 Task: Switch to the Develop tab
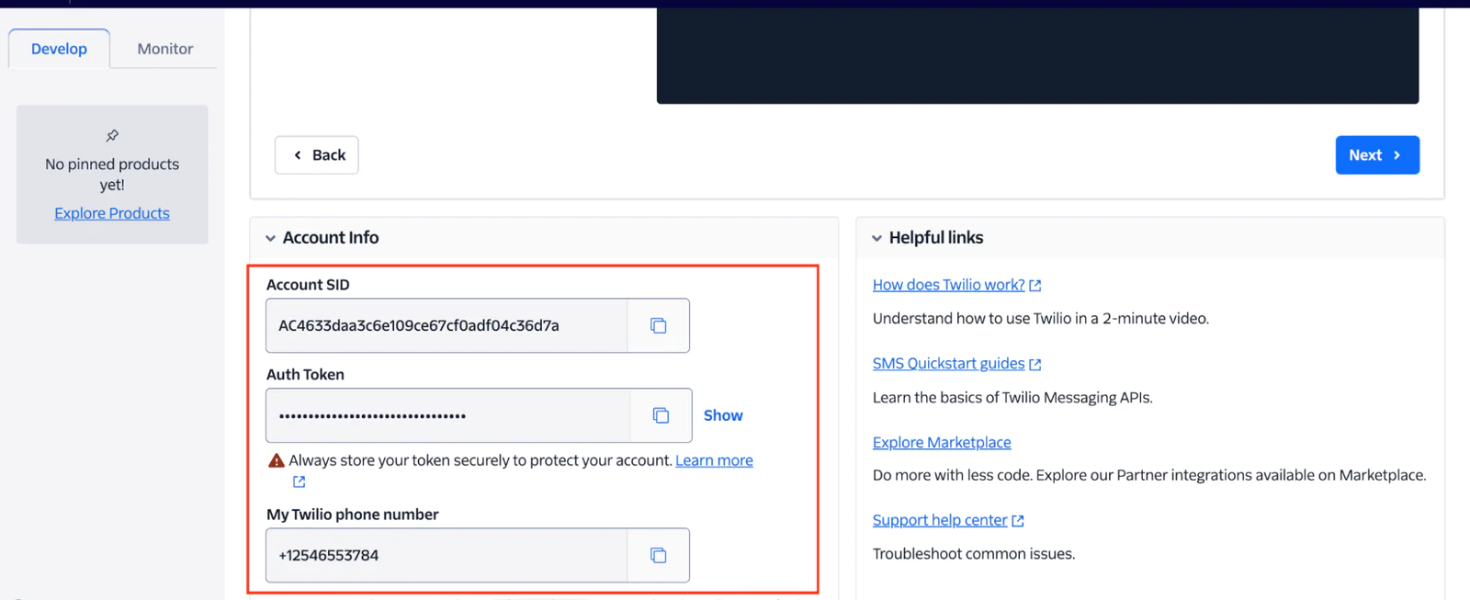[x=59, y=49]
